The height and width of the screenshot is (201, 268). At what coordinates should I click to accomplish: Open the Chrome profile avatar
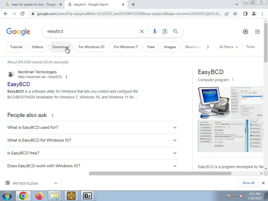tap(254, 14)
